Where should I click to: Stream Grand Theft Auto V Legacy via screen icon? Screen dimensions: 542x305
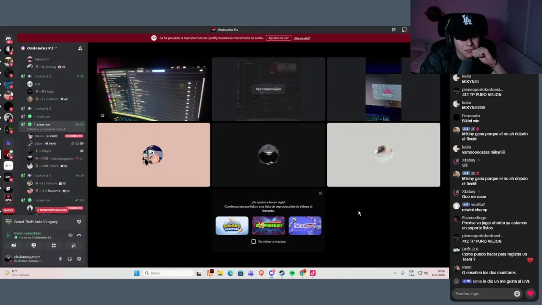[79, 222]
